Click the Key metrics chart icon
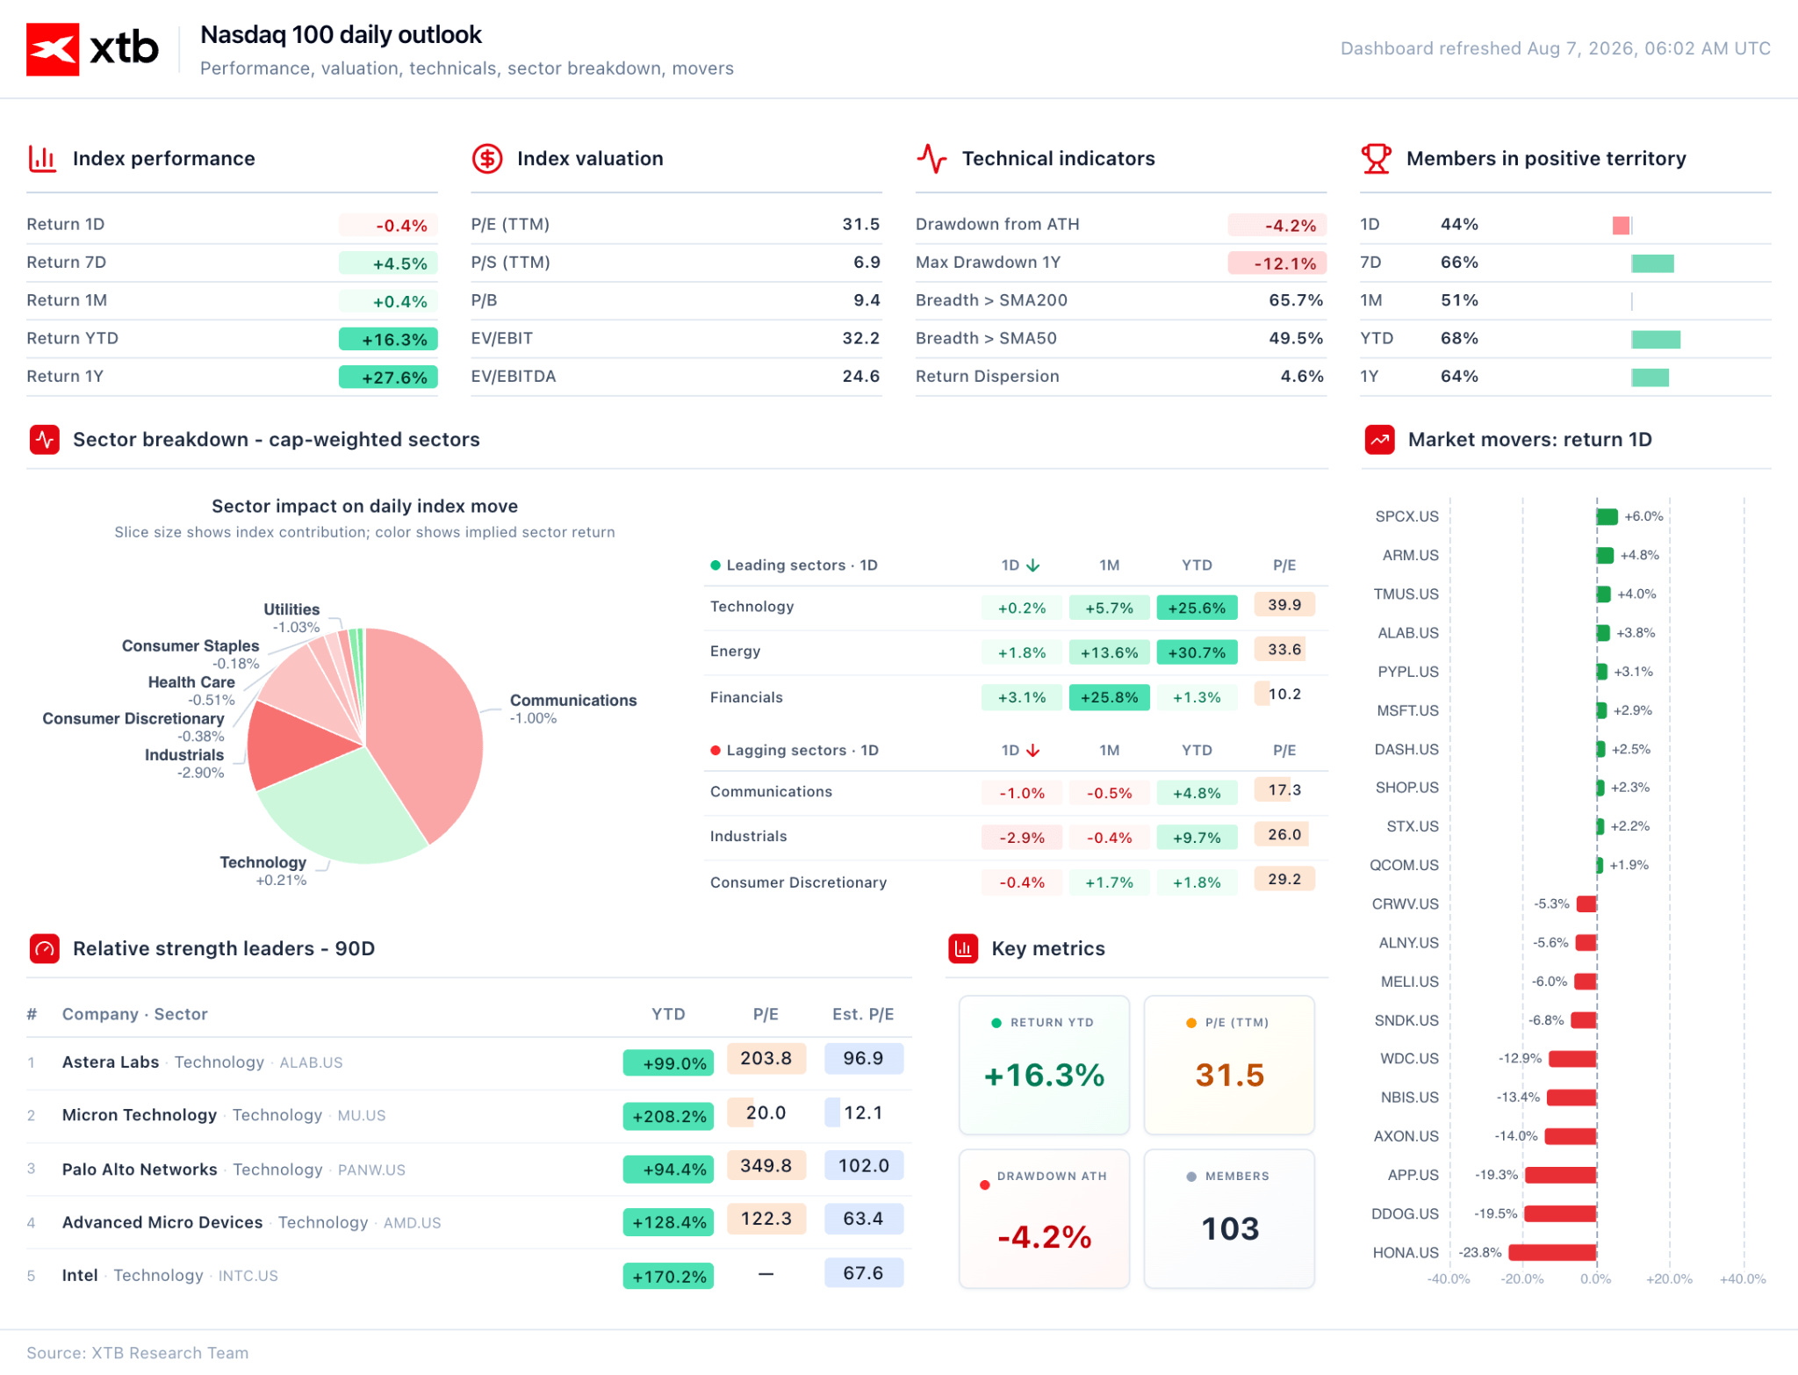Screen dimensions: 1798x1375 pyautogui.click(x=963, y=949)
